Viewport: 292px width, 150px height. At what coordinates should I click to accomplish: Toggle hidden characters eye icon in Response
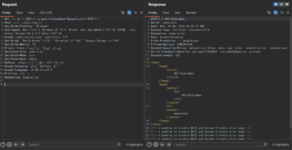pyautogui.click(x=269, y=13)
